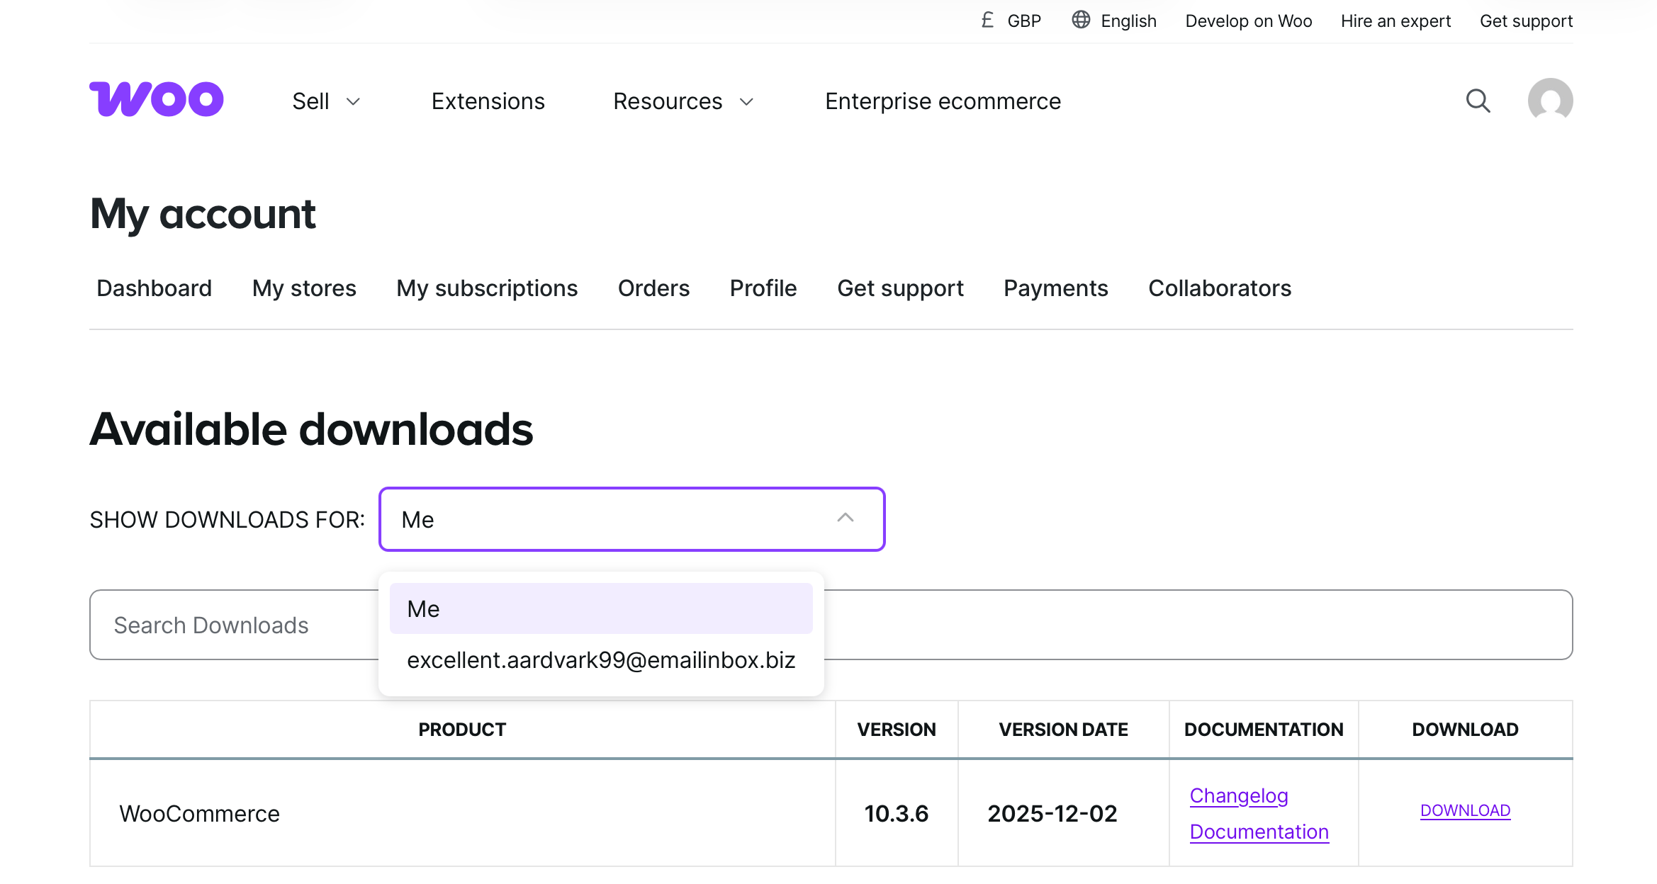
Task: Click the WooCommerce DOWNLOAD link
Action: [x=1465, y=810]
